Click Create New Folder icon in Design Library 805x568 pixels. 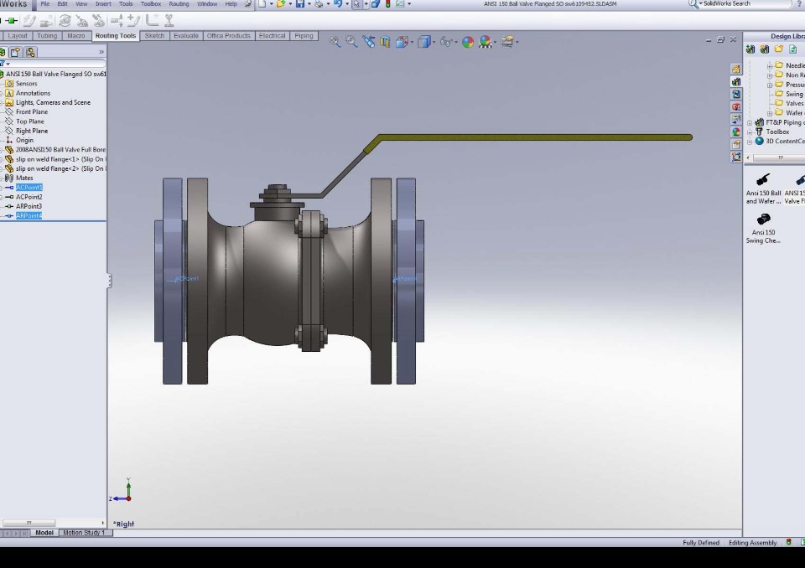coord(779,49)
